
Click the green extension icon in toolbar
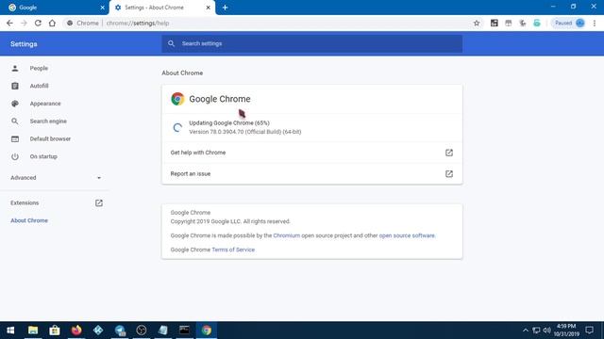click(537, 23)
